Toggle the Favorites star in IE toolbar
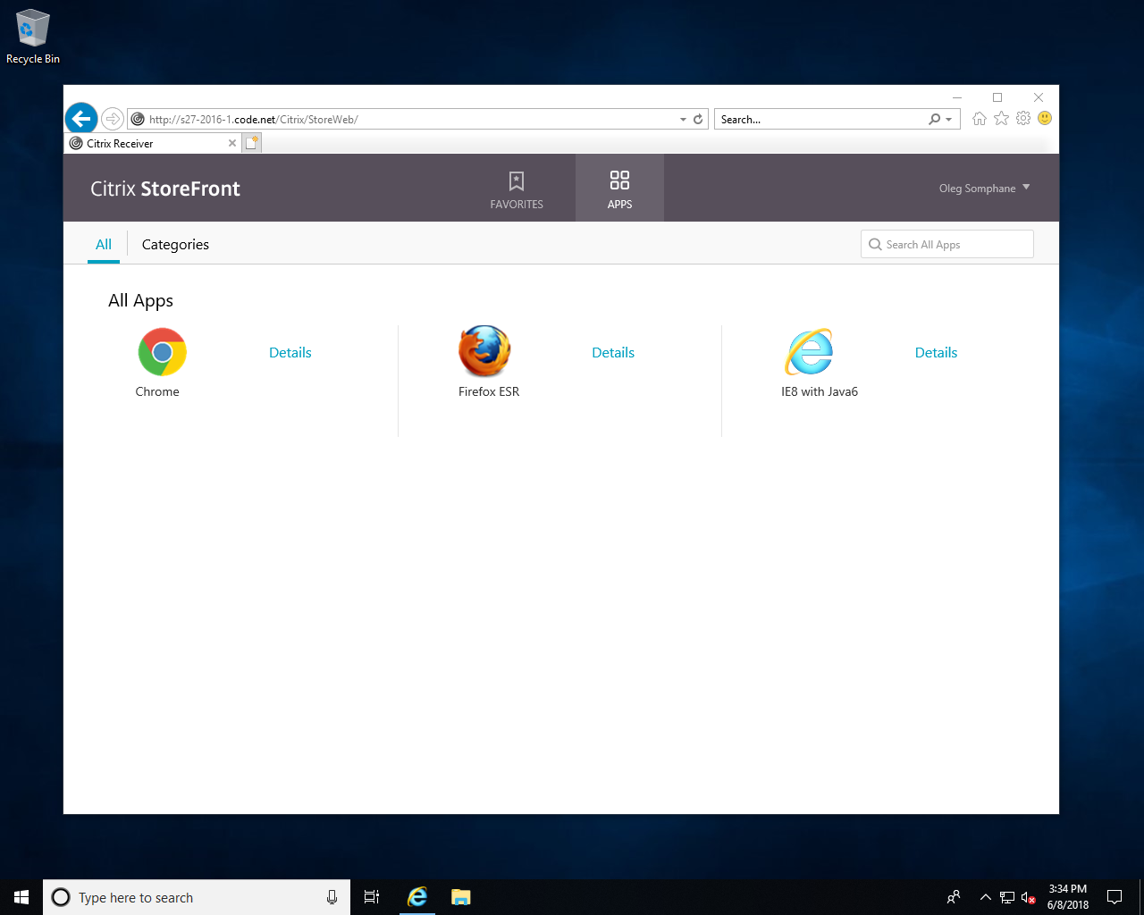This screenshot has width=1144, height=915. 1001,118
